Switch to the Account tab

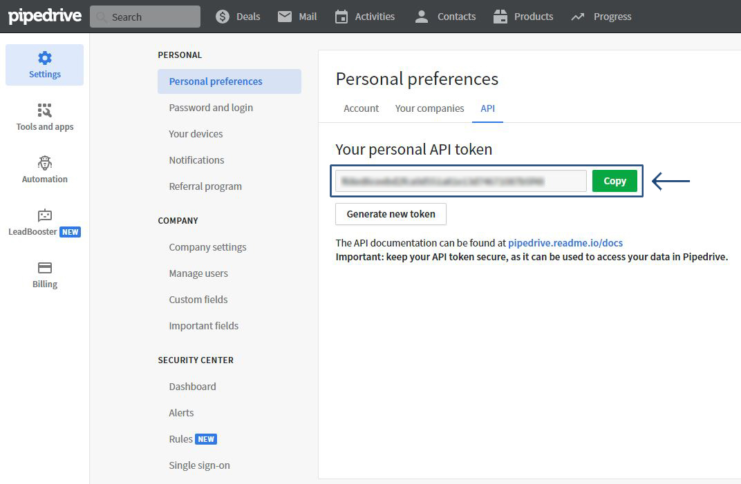[x=361, y=108]
